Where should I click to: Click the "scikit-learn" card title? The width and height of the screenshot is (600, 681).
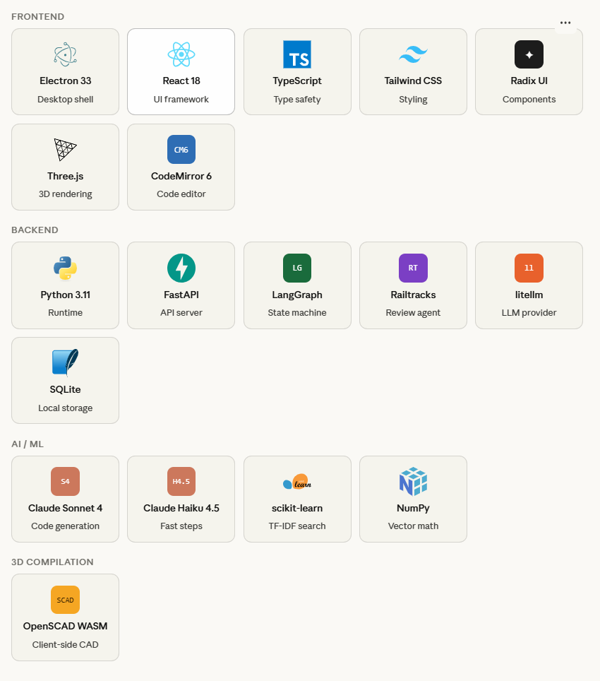click(x=296, y=508)
